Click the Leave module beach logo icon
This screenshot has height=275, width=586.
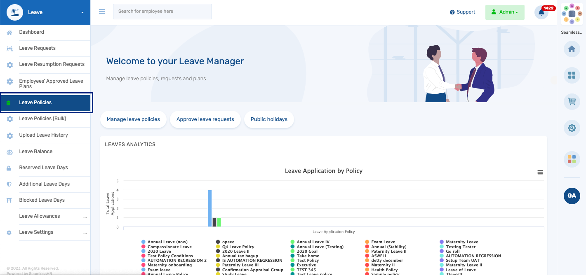[x=15, y=12]
